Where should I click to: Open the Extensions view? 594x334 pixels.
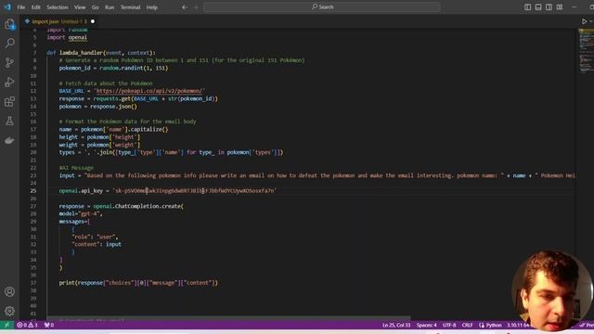point(10,101)
